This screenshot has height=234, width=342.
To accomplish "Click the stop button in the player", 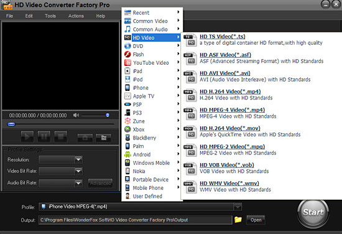I will point(61,136).
